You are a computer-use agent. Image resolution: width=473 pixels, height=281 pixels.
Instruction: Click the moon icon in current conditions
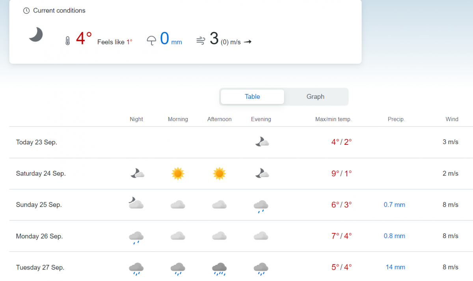(35, 35)
